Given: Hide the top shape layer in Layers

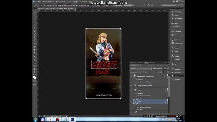Looking at the screenshot, I should point(131,76).
